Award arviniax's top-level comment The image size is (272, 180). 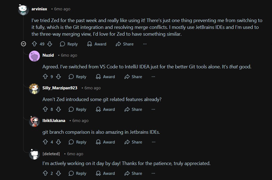pos(97,44)
